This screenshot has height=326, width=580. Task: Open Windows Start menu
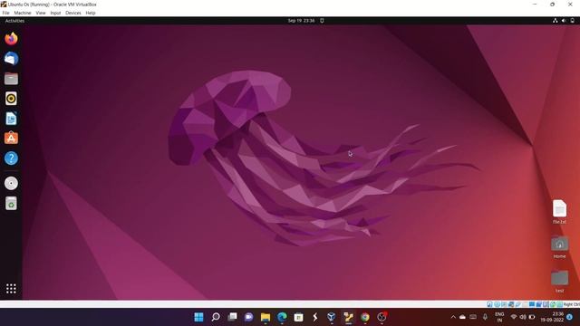pos(198,317)
